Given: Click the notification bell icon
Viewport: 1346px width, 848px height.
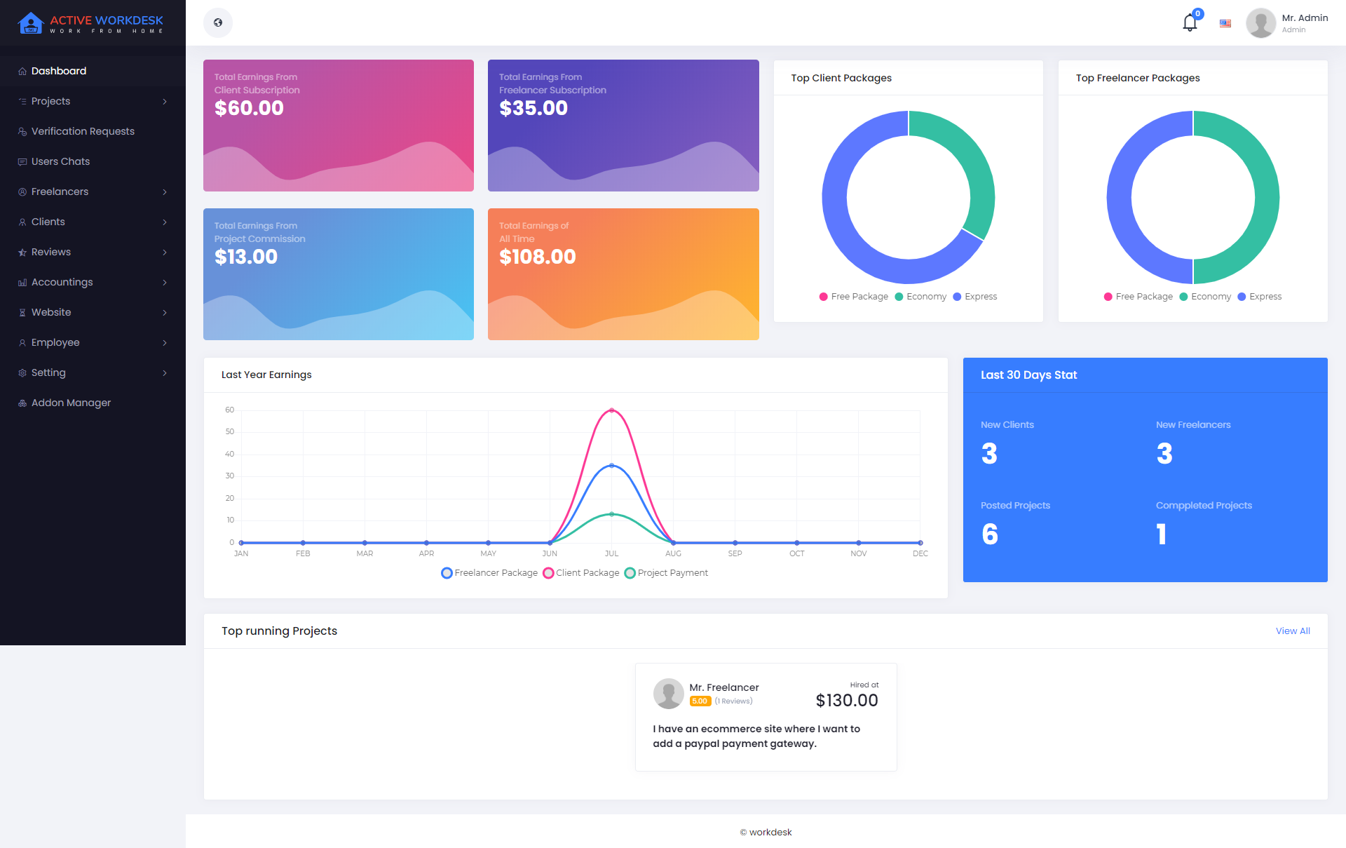Looking at the screenshot, I should point(1190,22).
